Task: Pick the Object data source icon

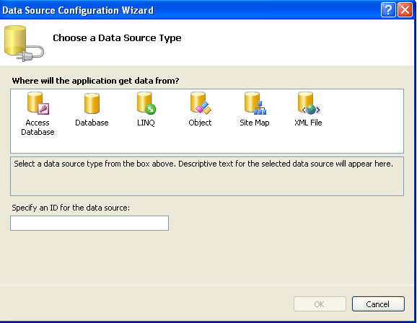Action: (x=201, y=103)
